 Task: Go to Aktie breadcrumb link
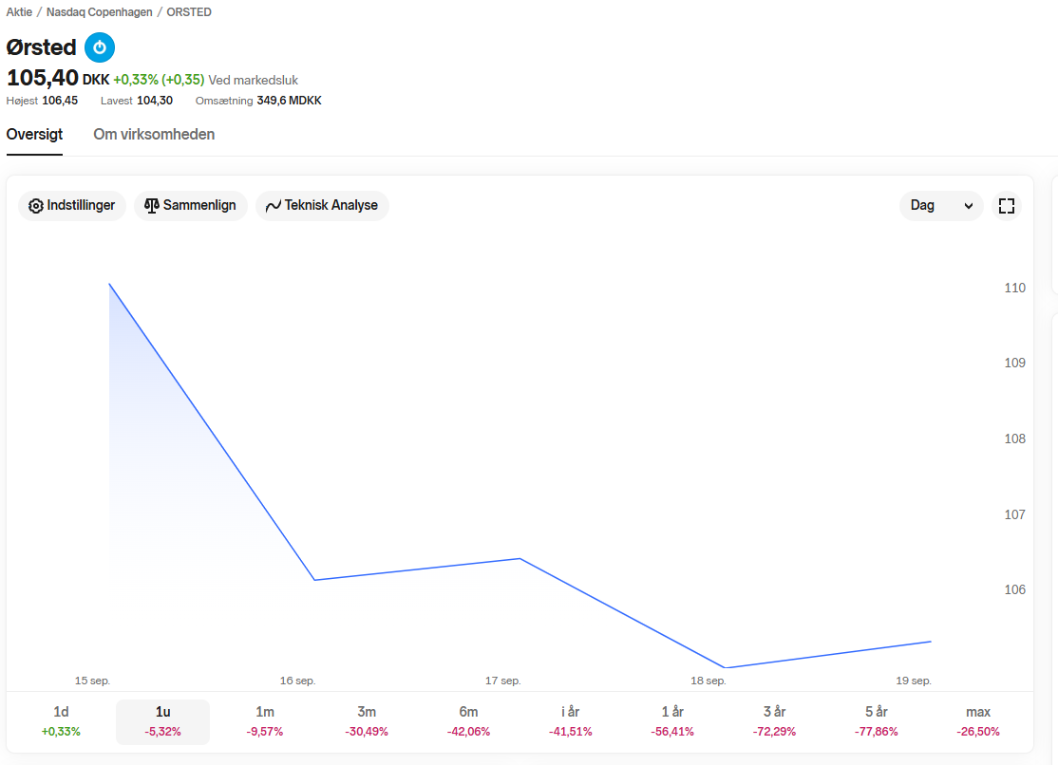(x=19, y=12)
